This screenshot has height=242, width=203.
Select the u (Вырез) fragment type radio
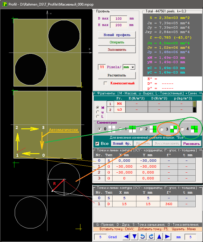(98, 112)
